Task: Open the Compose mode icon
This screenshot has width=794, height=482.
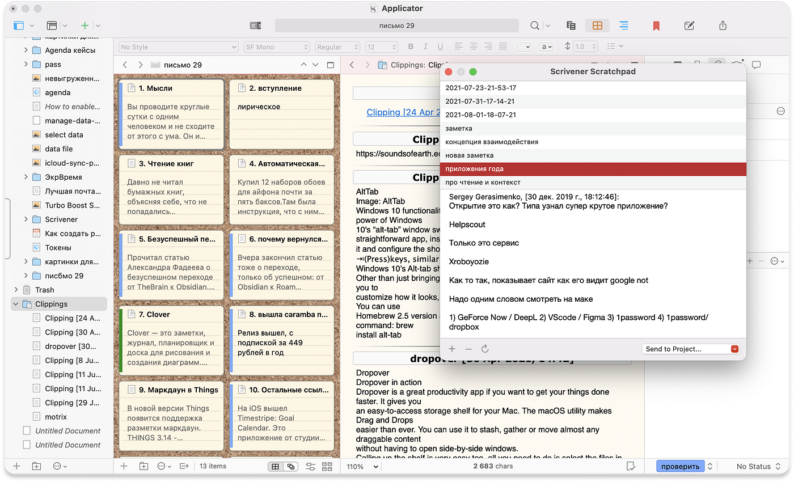Action: pos(690,26)
